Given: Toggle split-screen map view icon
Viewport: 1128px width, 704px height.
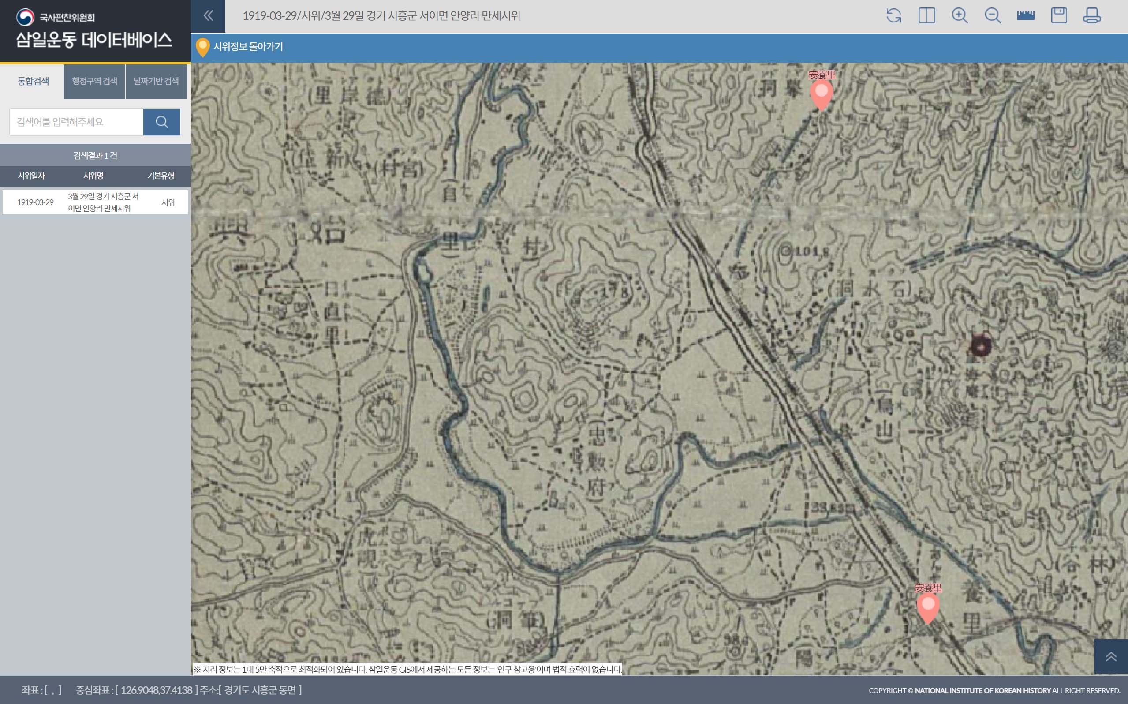Looking at the screenshot, I should click(926, 16).
